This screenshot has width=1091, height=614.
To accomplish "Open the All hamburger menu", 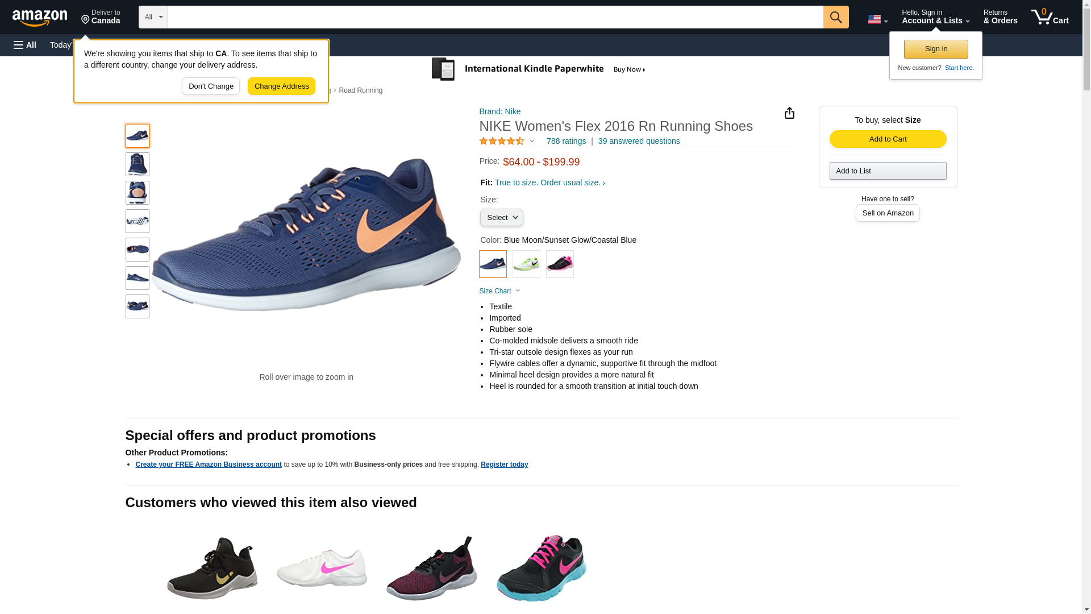I will click(x=25, y=45).
